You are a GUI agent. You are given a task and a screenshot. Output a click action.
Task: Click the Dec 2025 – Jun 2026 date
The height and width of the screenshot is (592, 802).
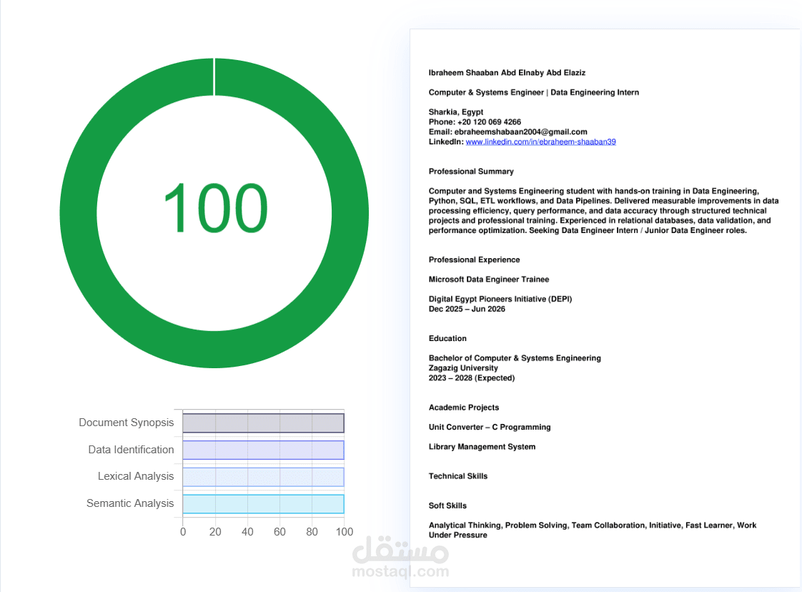pyautogui.click(x=467, y=309)
